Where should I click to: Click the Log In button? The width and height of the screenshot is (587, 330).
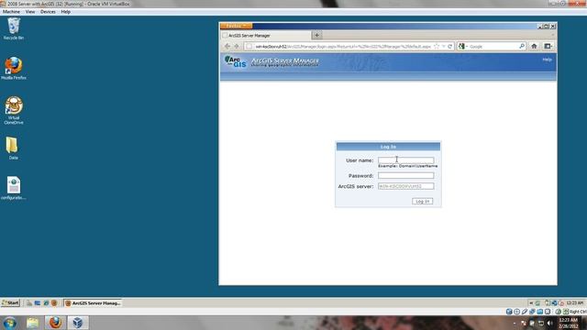[x=422, y=202]
